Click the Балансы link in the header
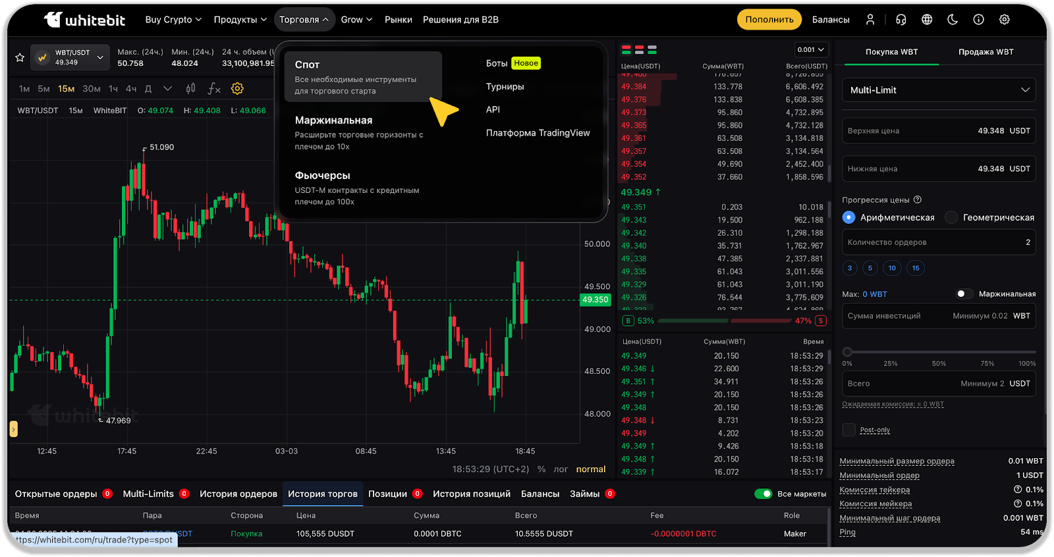Image resolution: width=1054 pixels, height=557 pixels. [x=831, y=20]
